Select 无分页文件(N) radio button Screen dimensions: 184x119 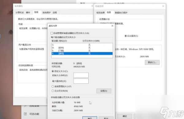coord(53,91)
